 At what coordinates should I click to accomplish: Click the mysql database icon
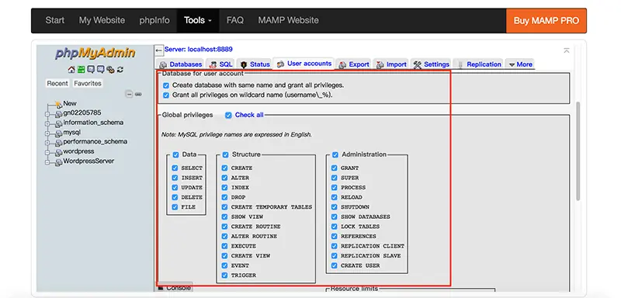point(59,133)
